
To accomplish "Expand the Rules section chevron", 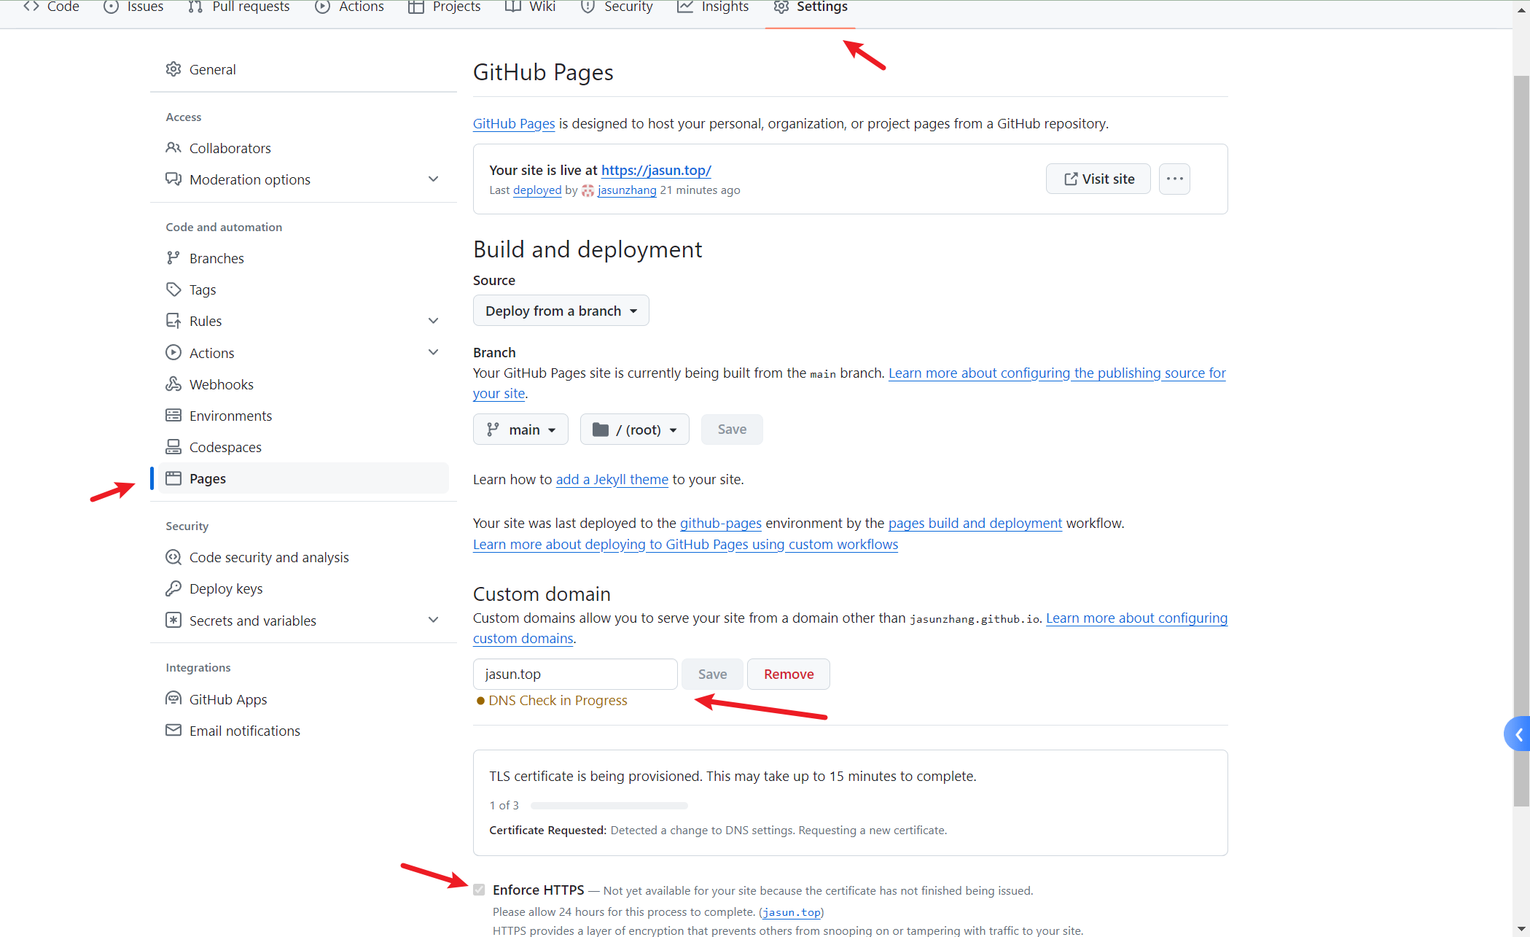I will click(433, 321).
